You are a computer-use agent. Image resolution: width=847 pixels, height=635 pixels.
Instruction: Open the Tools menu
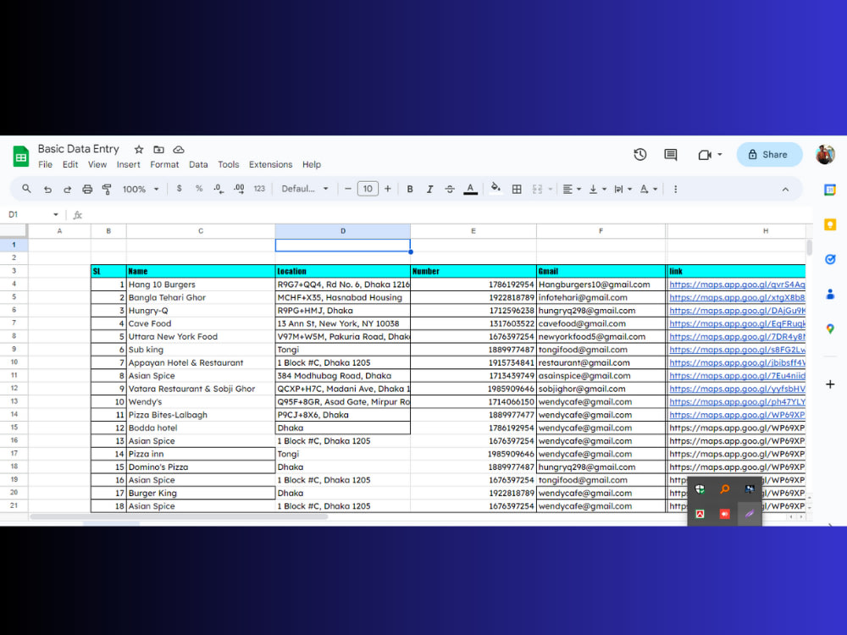(229, 165)
